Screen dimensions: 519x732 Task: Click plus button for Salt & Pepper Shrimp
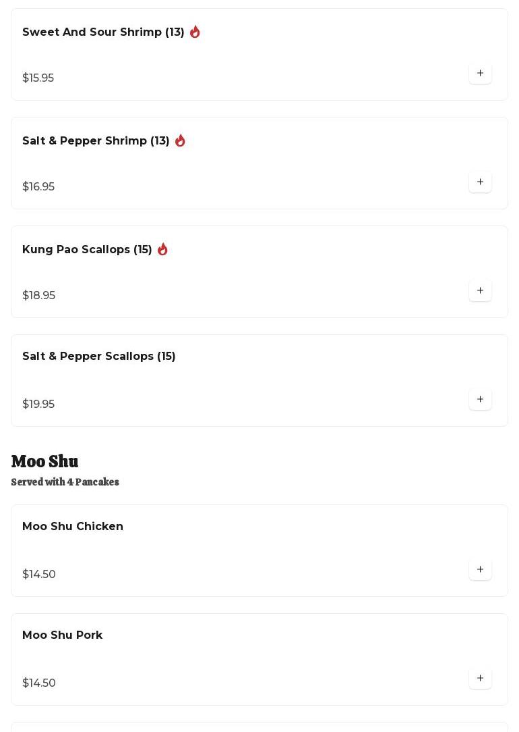click(x=480, y=182)
